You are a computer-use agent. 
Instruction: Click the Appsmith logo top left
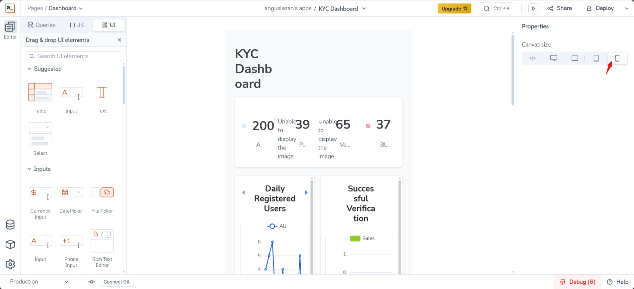point(10,8)
